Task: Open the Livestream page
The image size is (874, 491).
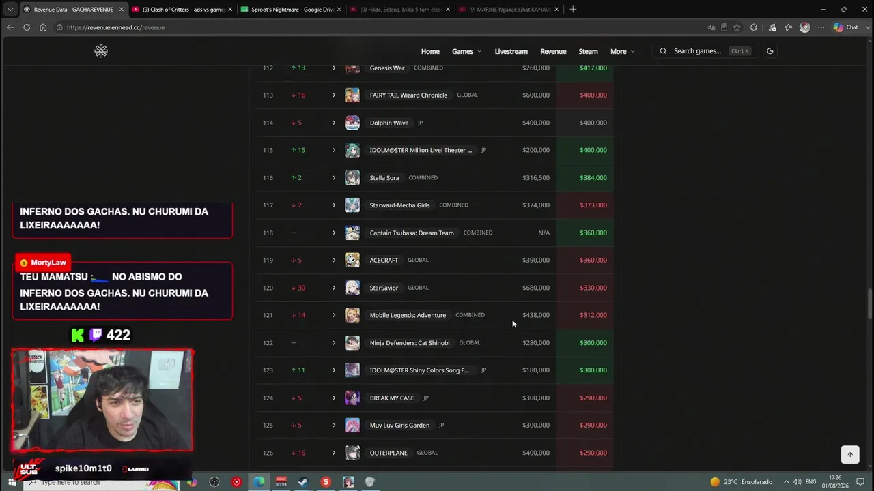Action: pos(511,51)
